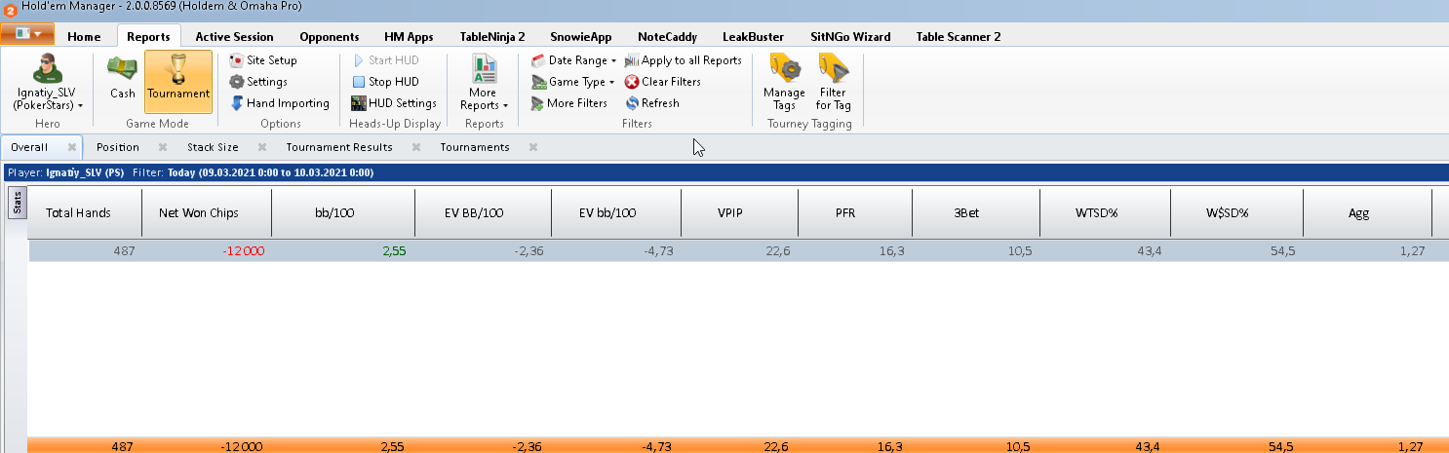Viewport: 1449px width, 453px height.
Task: Open the application menu orange button
Action: [27, 35]
